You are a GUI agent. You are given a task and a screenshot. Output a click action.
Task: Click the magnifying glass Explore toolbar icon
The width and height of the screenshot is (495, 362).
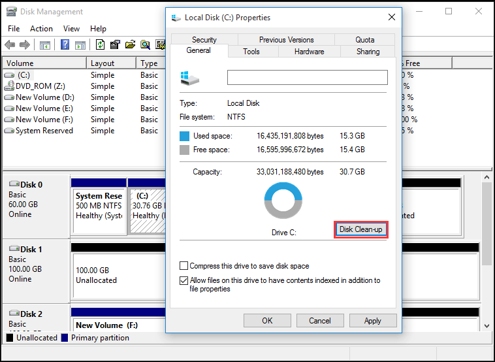pos(145,45)
